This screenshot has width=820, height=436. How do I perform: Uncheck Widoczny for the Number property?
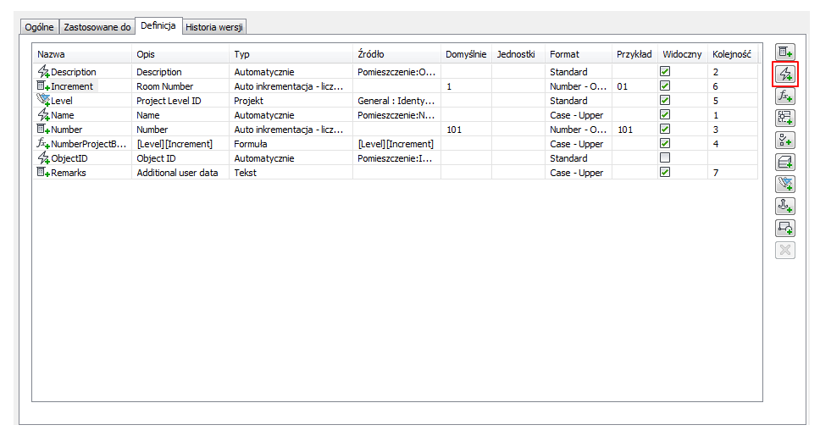tap(665, 129)
